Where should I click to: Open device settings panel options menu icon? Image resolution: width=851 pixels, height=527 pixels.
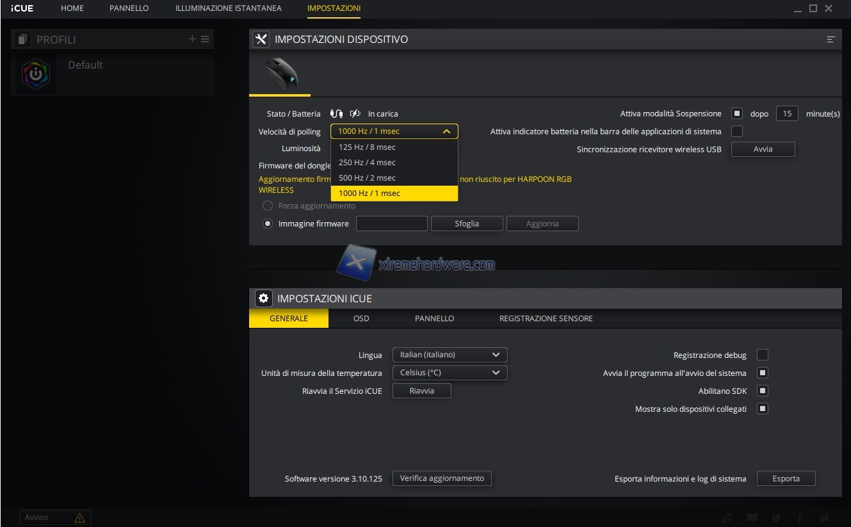coord(831,40)
